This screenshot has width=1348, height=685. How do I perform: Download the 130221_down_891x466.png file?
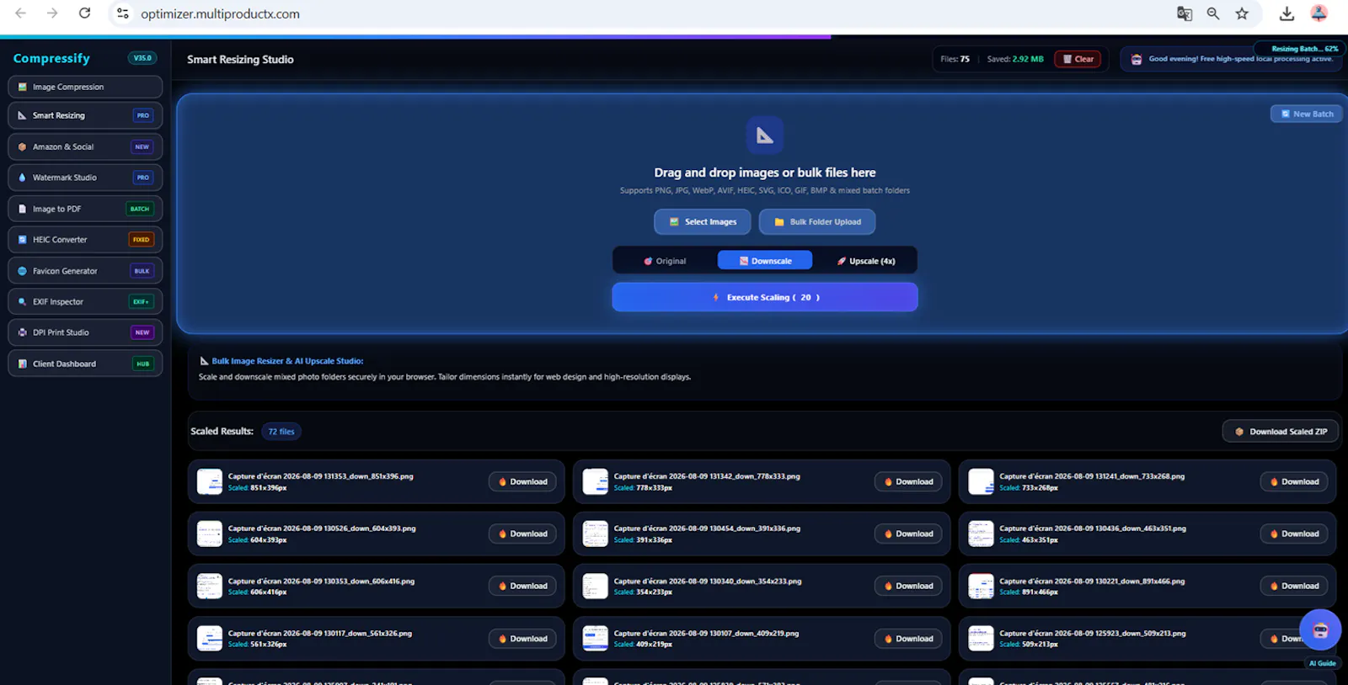point(1294,587)
